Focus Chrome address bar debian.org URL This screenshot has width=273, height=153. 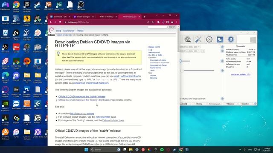pyautogui.click(x=105, y=22)
